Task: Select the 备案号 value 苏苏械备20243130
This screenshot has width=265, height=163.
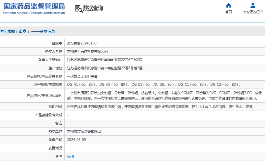Action: point(82,43)
